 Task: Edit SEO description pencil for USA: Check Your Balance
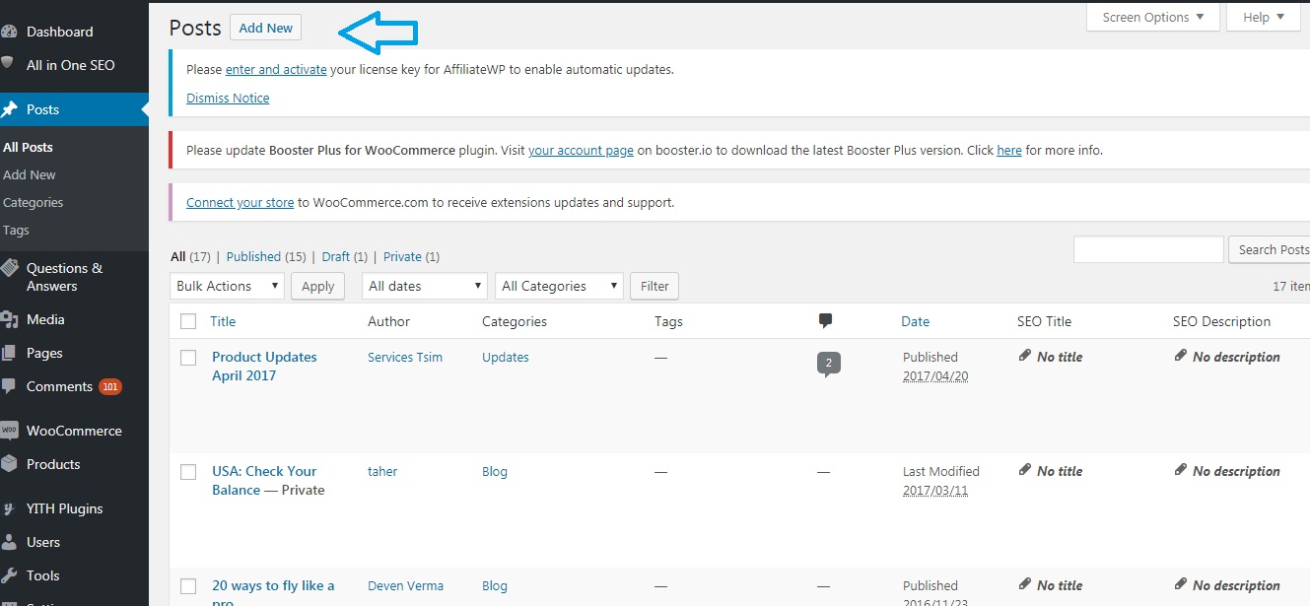1181,470
